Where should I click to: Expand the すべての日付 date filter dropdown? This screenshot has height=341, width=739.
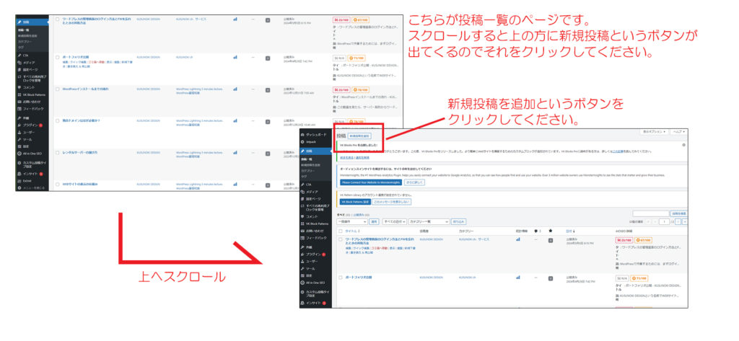[393, 221]
